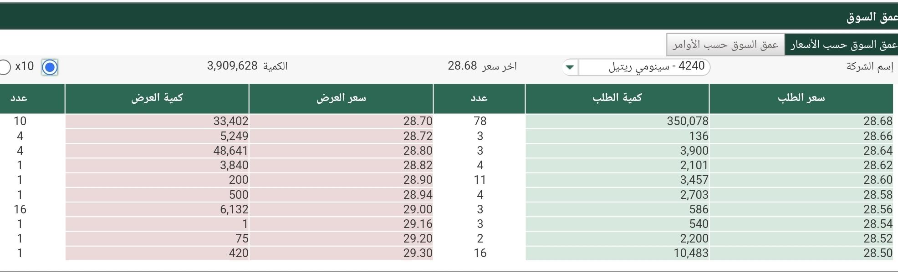Click ask quantity 33,402 cell

pyautogui.click(x=157, y=121)
